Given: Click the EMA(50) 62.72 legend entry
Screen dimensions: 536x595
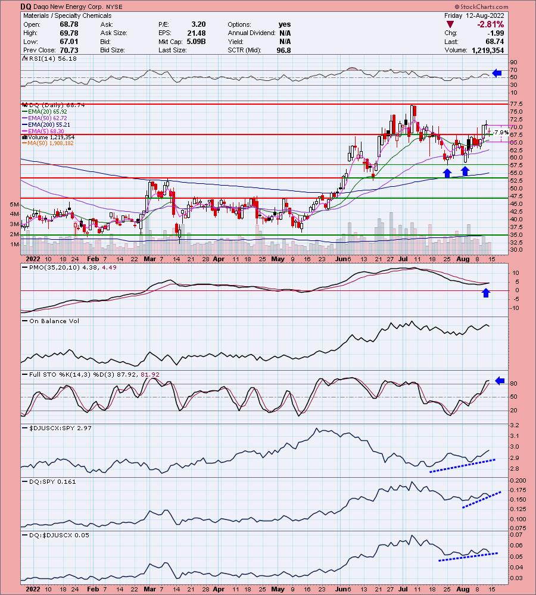Looking at the screenshot, I should [x=45, y=118].
